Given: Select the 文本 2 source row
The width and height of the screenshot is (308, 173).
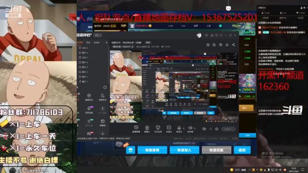Looking at the screenshot, I should tap(93, 48).
